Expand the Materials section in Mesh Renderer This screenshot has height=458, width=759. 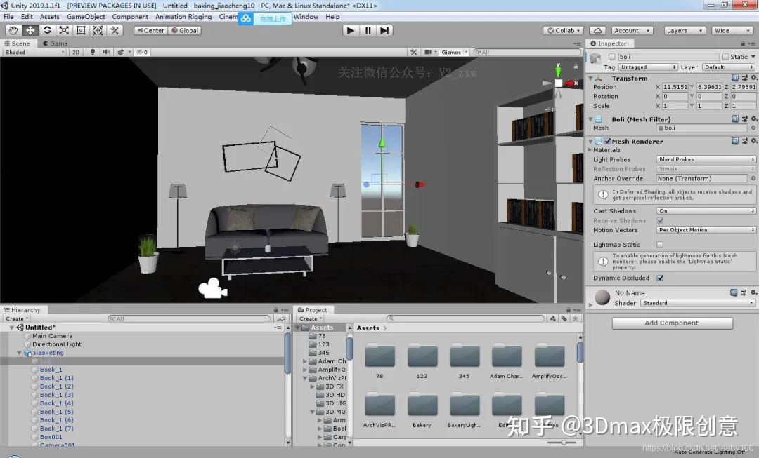(x=589, y=149)
